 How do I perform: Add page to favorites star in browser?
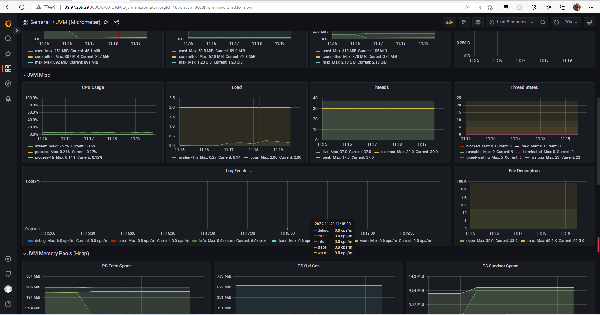(x=490, y=7)
